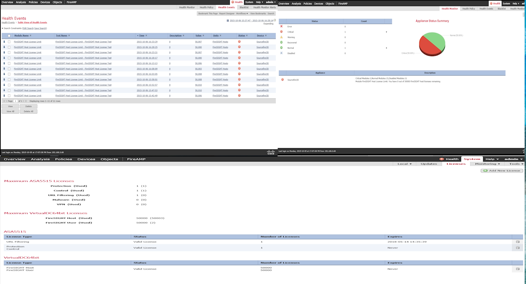Select all events using the header checkbox
Screen dimensions: 526x284
9,36
